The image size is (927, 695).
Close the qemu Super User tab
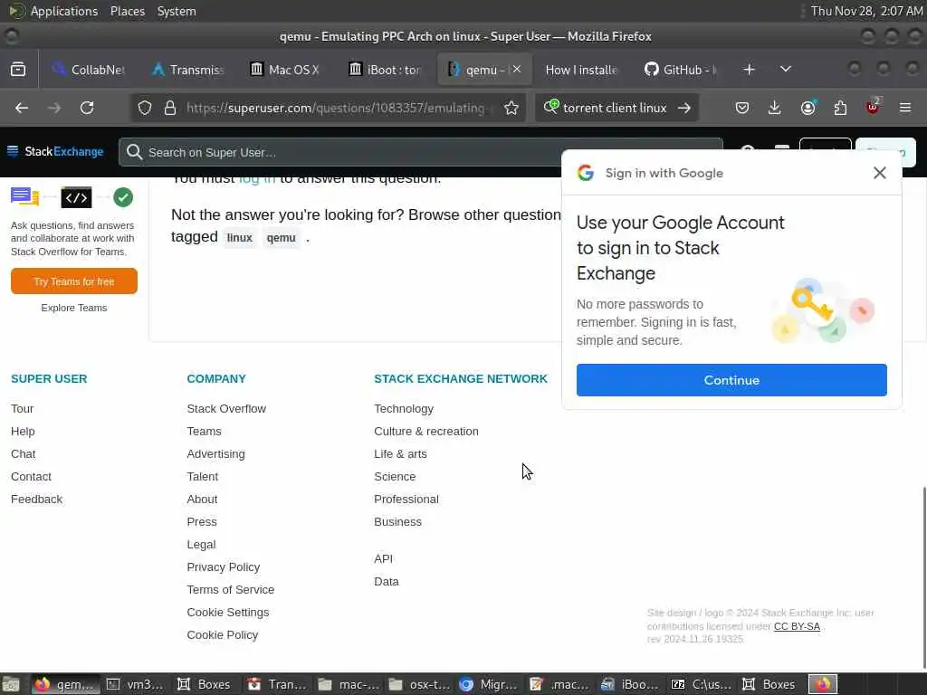[x=517, y=69]
